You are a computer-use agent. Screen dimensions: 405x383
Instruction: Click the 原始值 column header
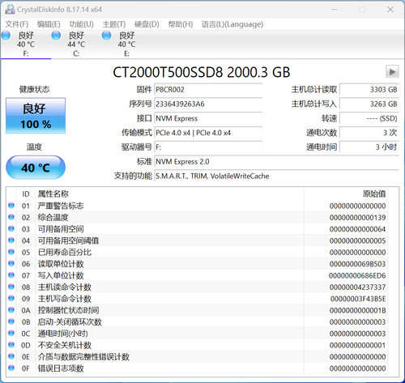[x=374, y=194]
